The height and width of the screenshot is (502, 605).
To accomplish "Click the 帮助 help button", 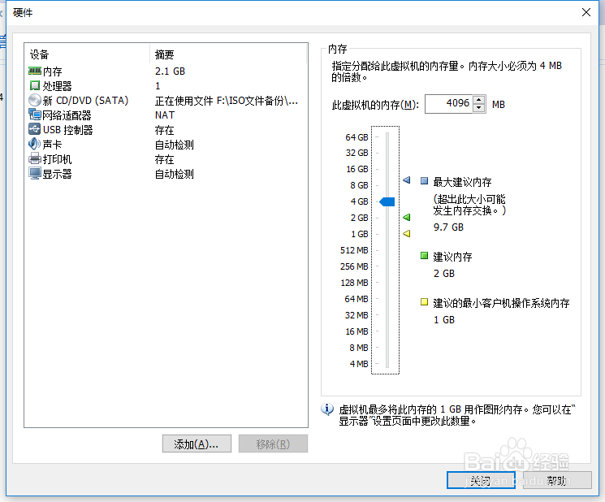I will 557,480.
